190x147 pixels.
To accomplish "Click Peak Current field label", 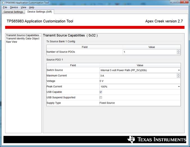I will (54, 86).
